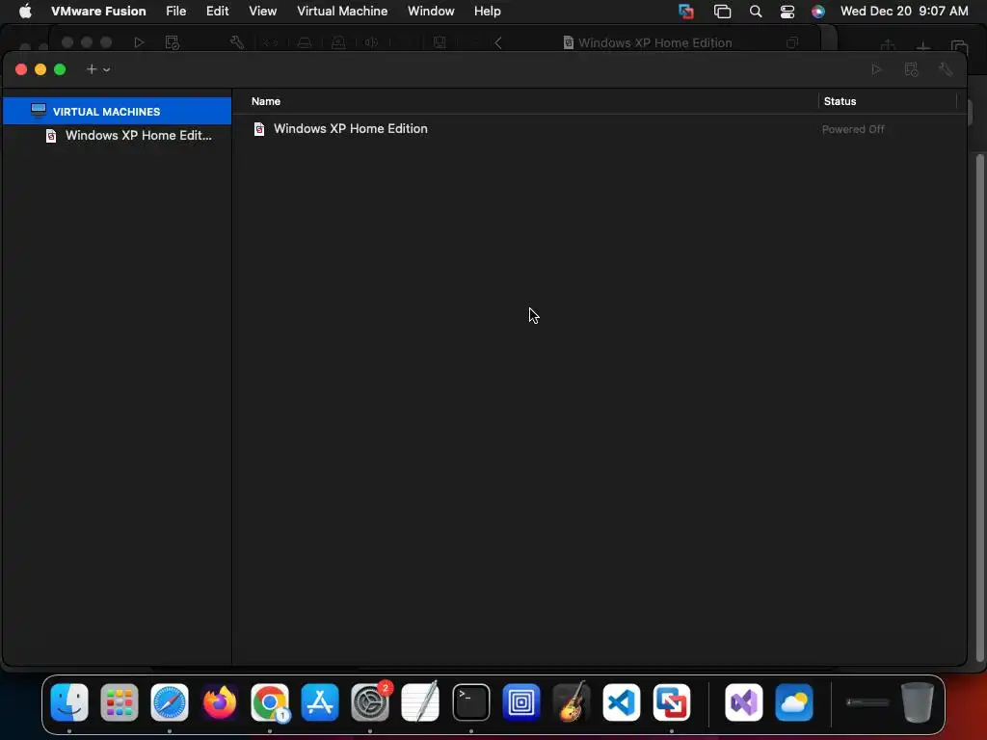Image resolution: width=987 pixels, height=740 pixels.
Task: Click vertical scrollbar of window behind library
Action: click(979, 409)
